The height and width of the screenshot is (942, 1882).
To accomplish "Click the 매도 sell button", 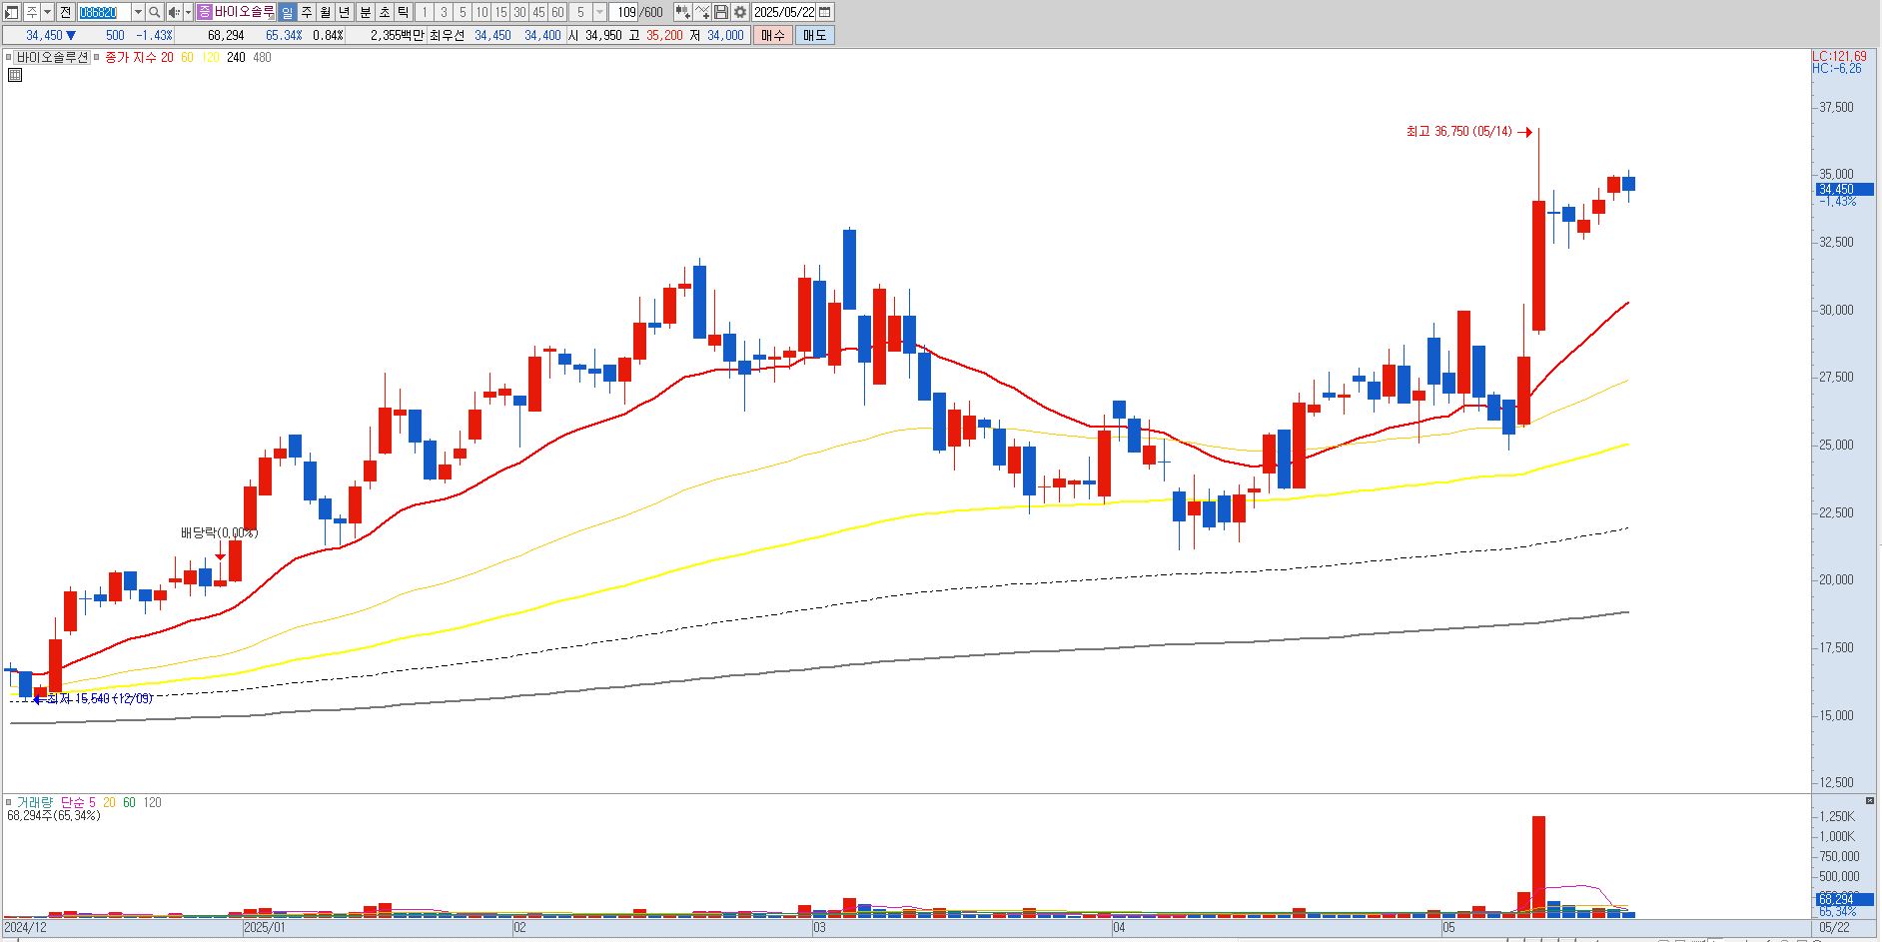I will (814, 35).
